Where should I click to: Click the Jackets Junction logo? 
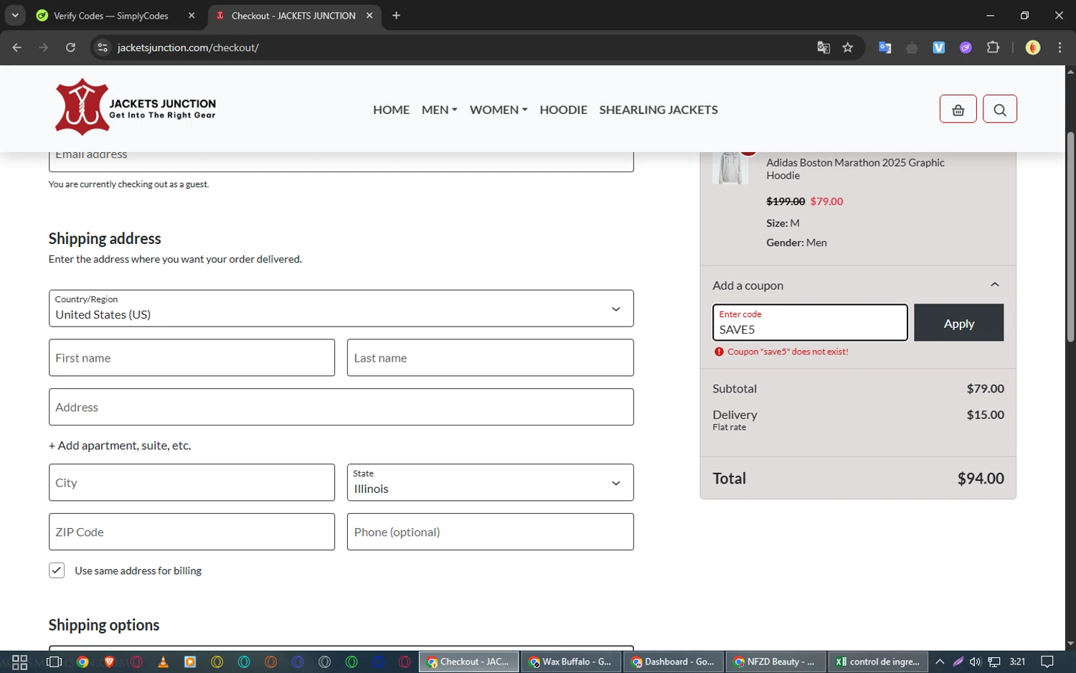pos(136,107)
